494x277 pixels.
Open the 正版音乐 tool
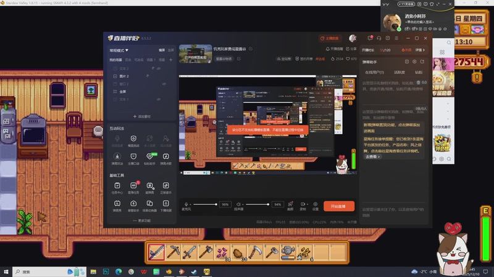pyautogui.click(x=165, y=188)
